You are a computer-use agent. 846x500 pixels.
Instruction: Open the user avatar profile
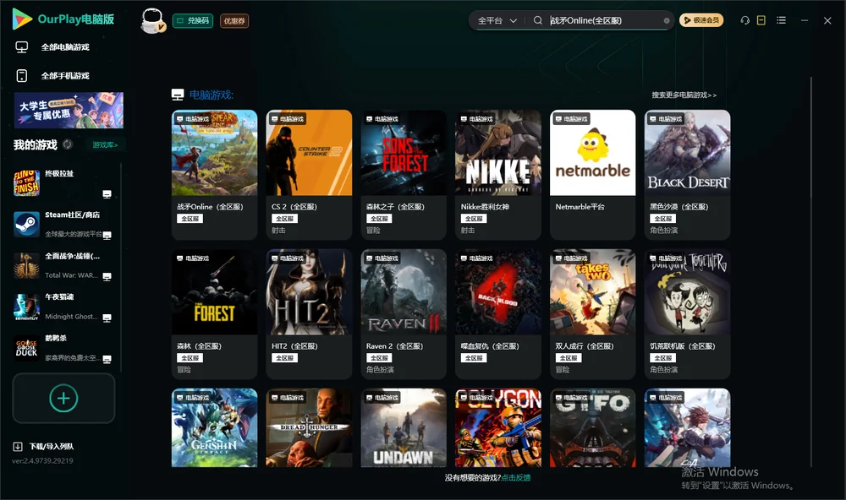(152, 20)
